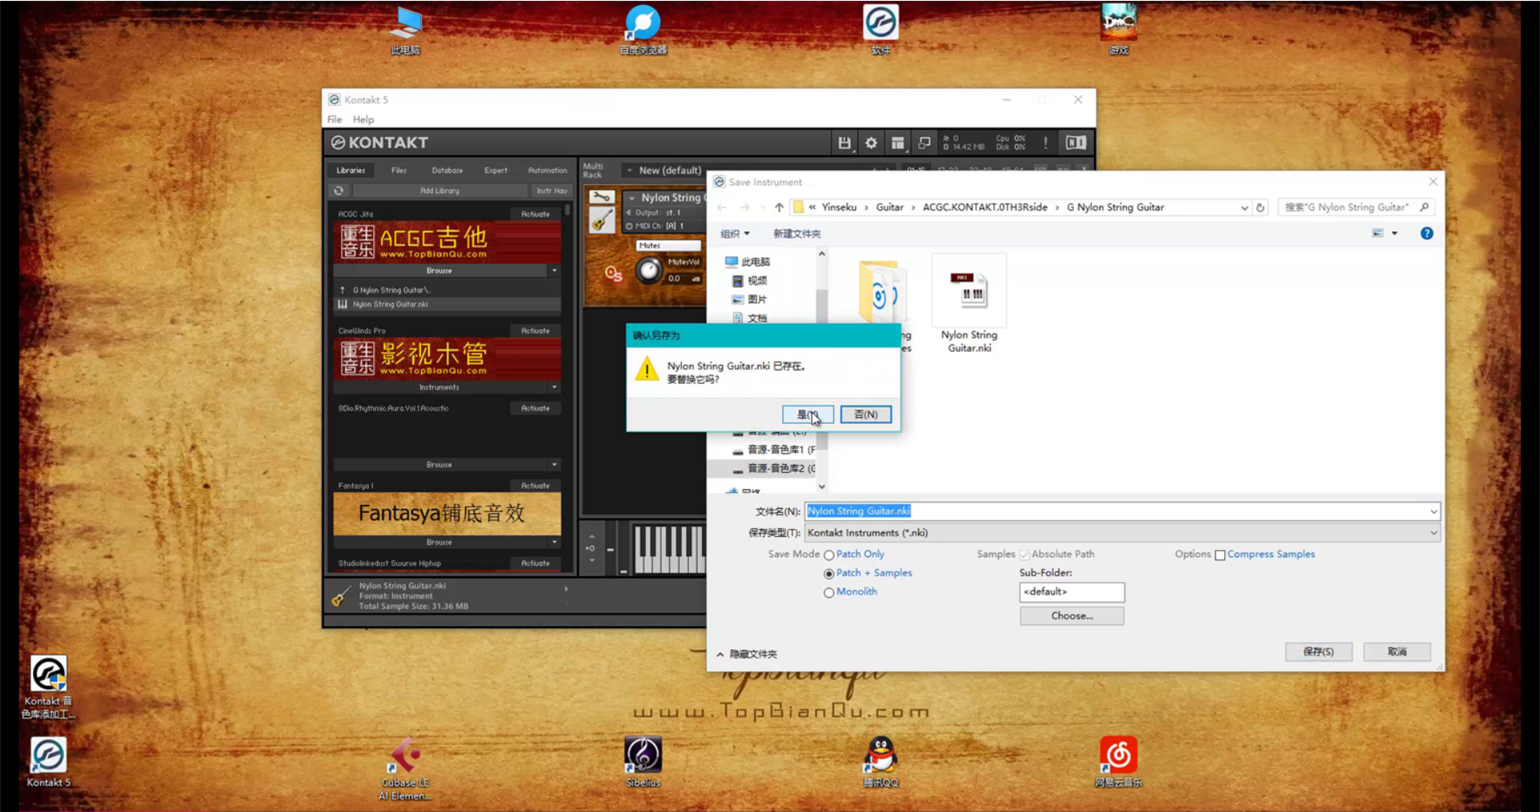This screenshot has height=812, width=1540.
Task: Click the 新建文件夹 new folder button
Action: click(x=796, y=234)
